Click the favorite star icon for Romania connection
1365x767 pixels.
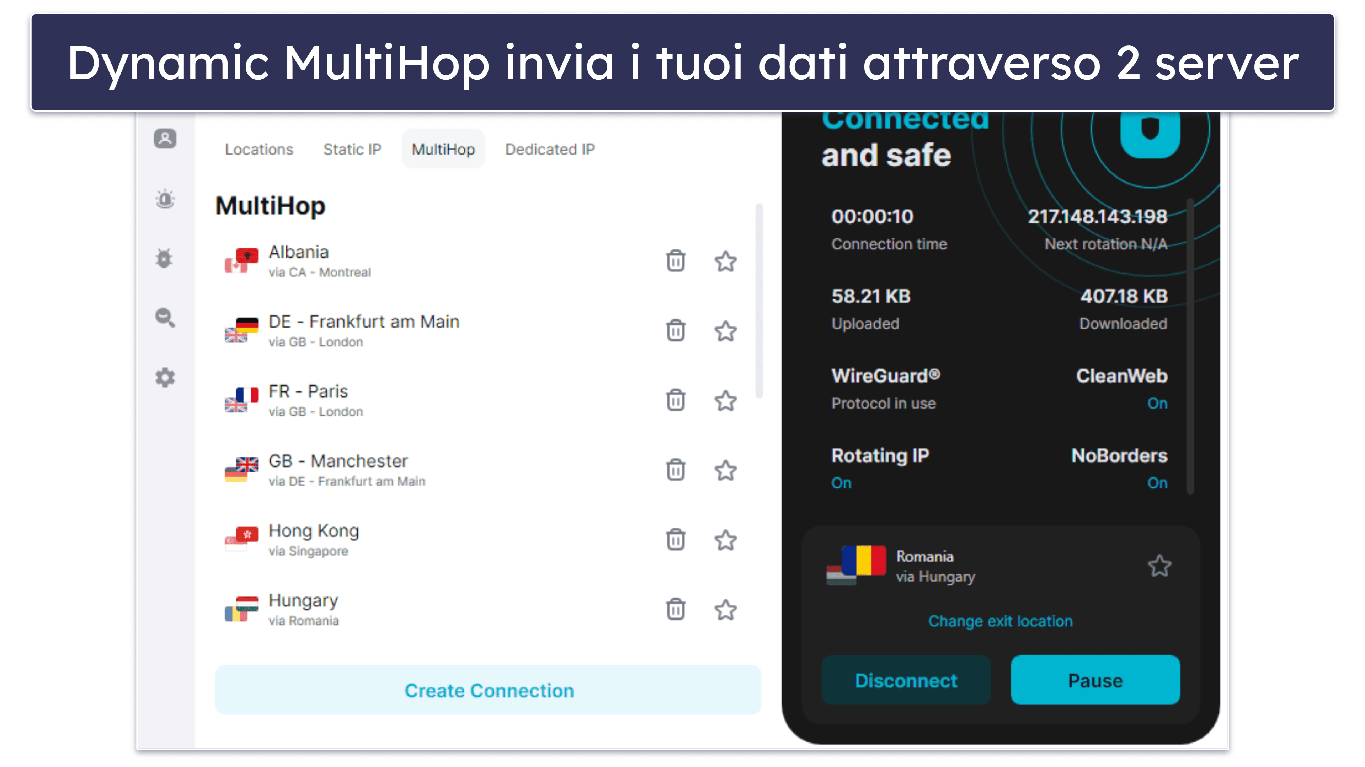pyautogui.click(x=1160, y=566)
